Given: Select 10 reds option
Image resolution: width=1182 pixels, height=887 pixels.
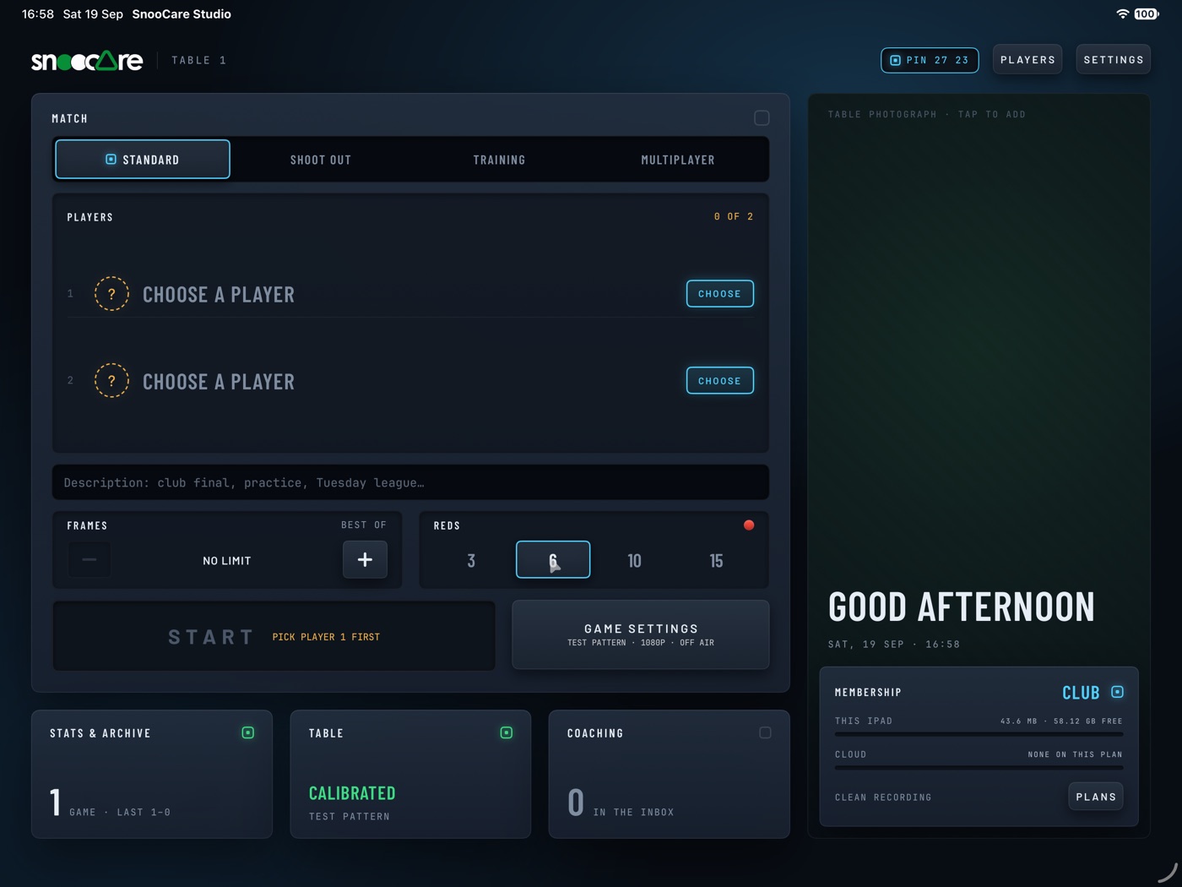Looking at the screenshot, I should coord(635,560).
